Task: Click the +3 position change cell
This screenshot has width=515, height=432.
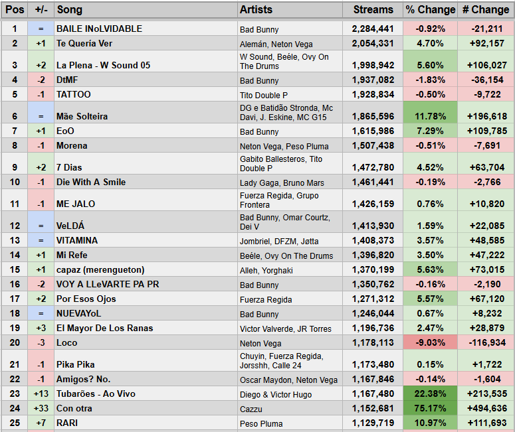Action: point(41,328)
